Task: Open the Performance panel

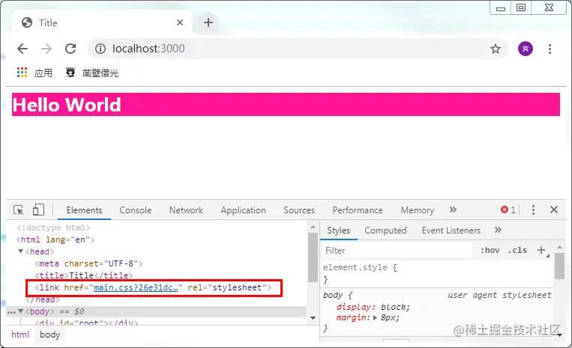Action: click(x=358, y=210)
